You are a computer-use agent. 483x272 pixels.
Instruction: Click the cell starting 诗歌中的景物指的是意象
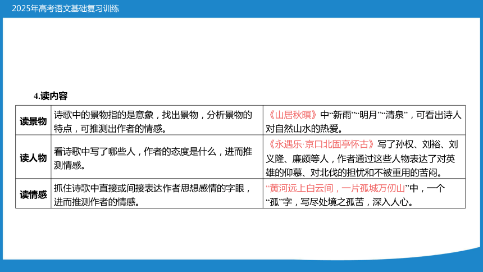point(157,120)
